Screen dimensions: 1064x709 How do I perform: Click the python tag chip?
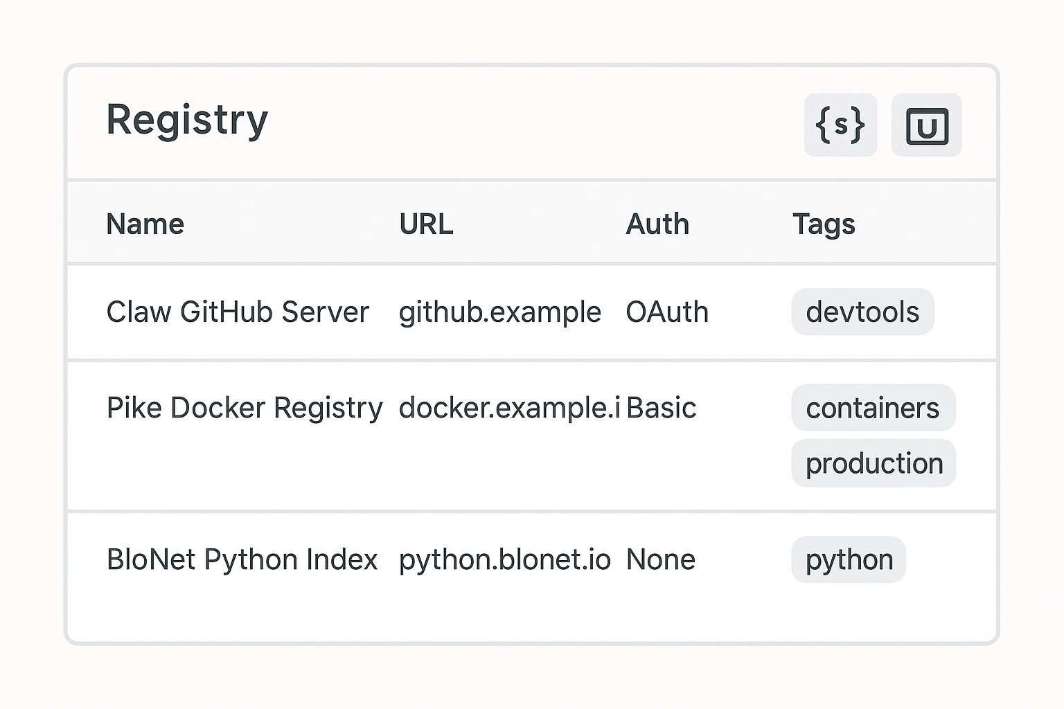tap(849, 559)
